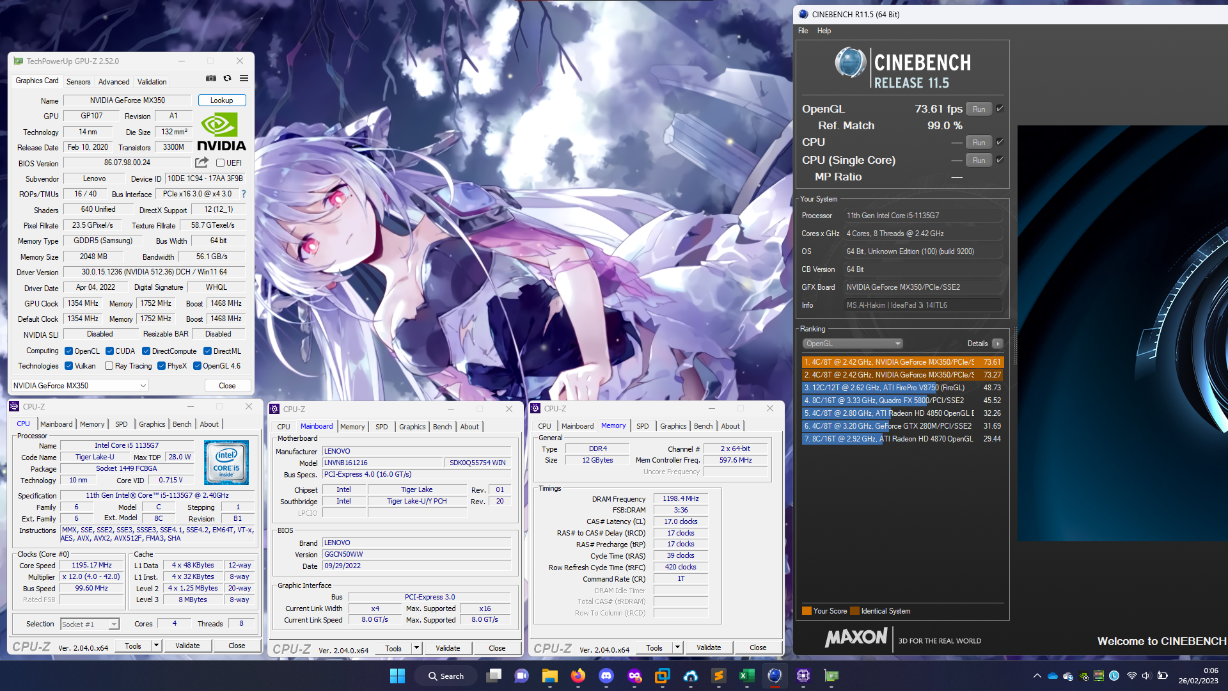The image size is (1228, 691).
Task: Open OneDrive from the system tray
Action: coord(1053,676)
